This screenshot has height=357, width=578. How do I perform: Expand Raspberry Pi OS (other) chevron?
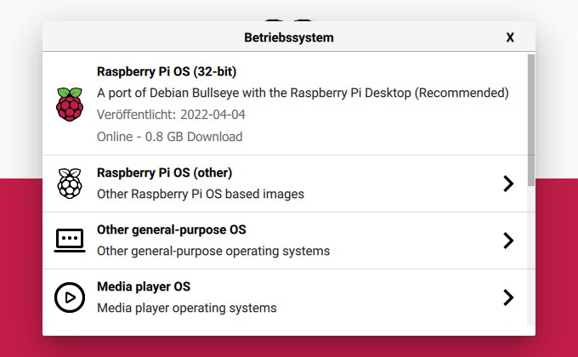pos(508,184)
